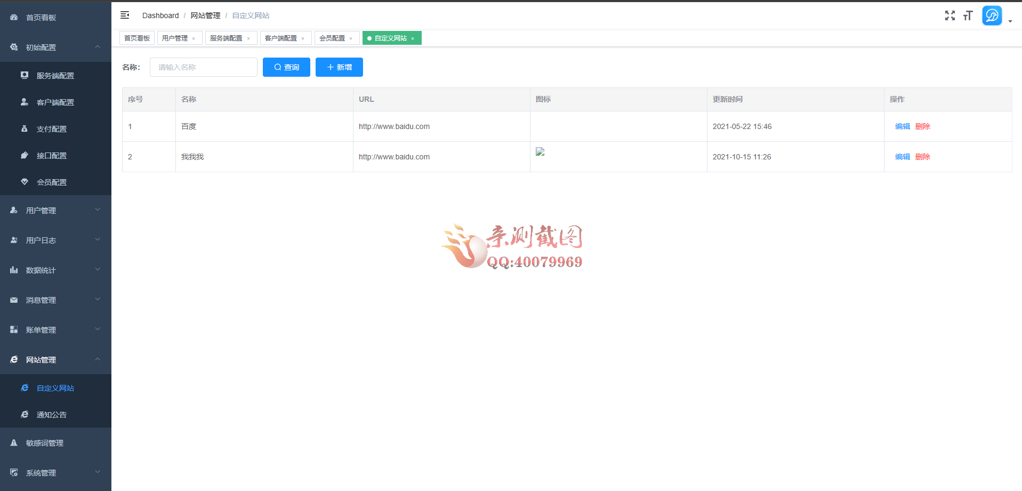Switch to the 会员配置 tab
This screenshot has height=491, width=1022.
(x=332, y=38)
